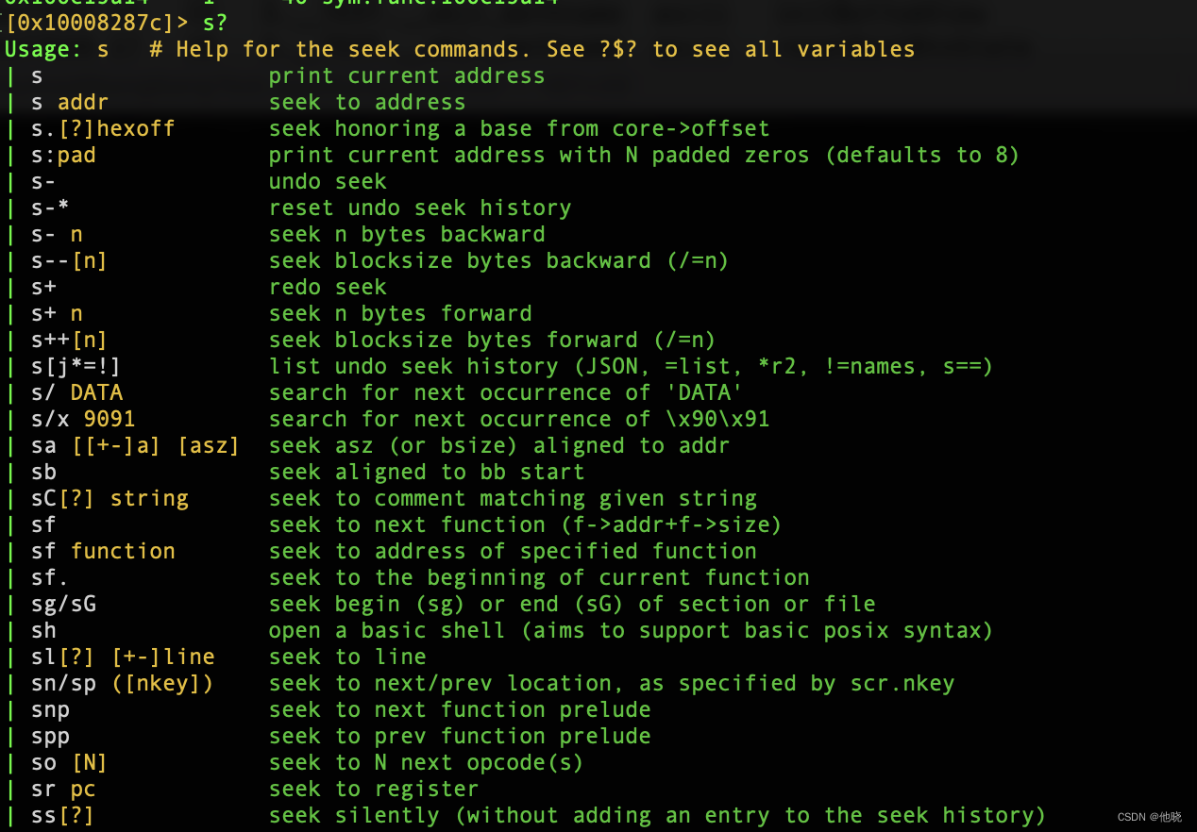Click the 's[j*=!]' list history command
This screenshot has height=832, width=1197.
[x=76, y=366]
